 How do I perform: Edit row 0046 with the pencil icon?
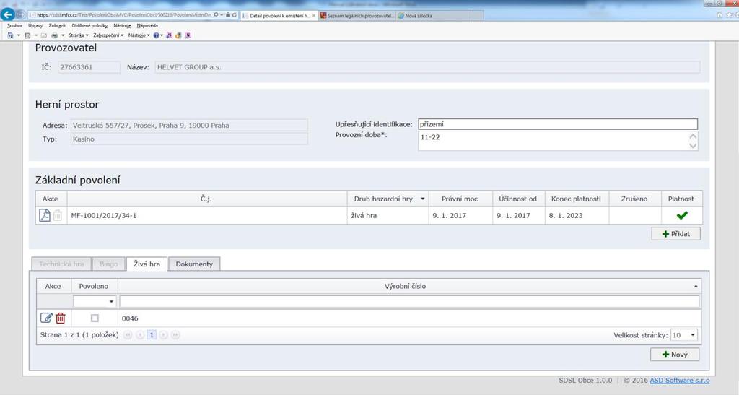[x=46, y=318]
